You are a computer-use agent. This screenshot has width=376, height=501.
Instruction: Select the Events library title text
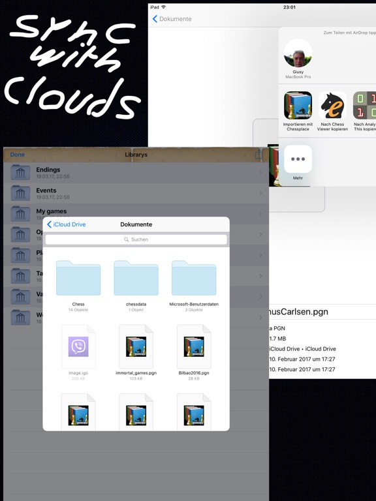pyautogui.click(x=46, y=190)
